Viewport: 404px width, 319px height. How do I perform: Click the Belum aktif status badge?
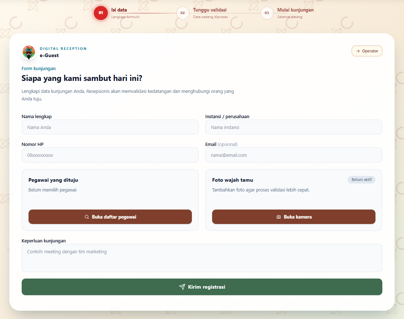click(361, 180)
